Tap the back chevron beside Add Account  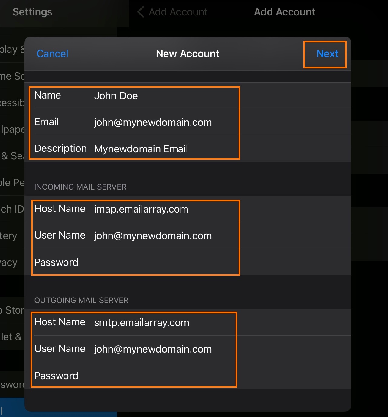[140, 12]
